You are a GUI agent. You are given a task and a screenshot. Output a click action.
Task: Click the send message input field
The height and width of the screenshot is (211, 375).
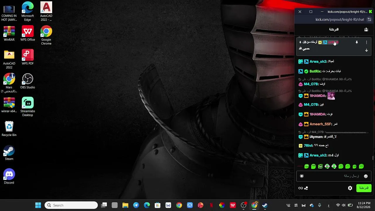tap(334, 176)
